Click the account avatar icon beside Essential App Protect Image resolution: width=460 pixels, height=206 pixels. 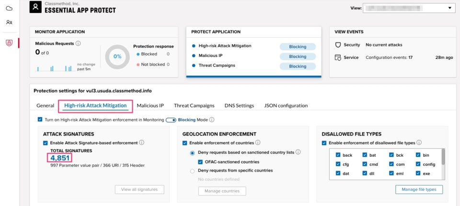[x=35, y=7]
